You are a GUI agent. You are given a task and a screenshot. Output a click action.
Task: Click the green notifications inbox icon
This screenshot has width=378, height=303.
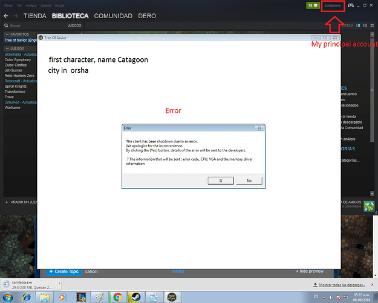pyautogui.click(x=313, y=5)
